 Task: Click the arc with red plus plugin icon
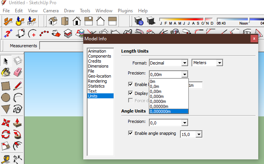(x=32, y=33)
